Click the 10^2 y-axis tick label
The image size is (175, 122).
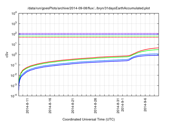coord(14,34)
